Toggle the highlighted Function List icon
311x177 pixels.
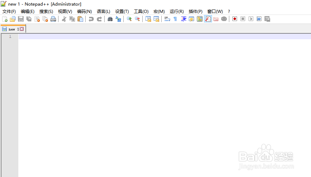pyautogui.click(x=208, y=19)
